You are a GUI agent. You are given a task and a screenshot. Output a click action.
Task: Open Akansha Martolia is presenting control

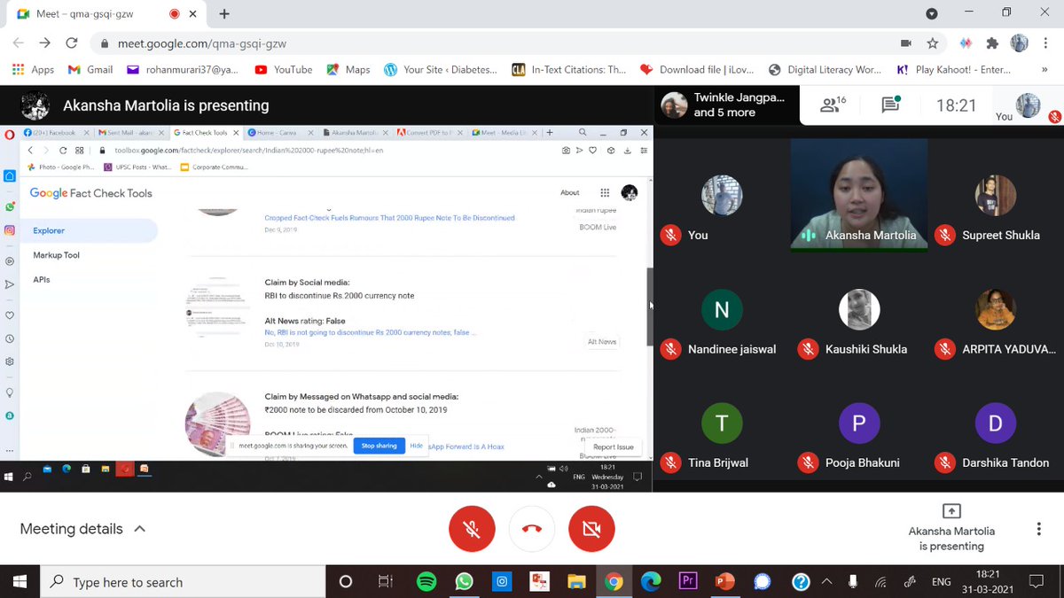[x=951, y=528]
